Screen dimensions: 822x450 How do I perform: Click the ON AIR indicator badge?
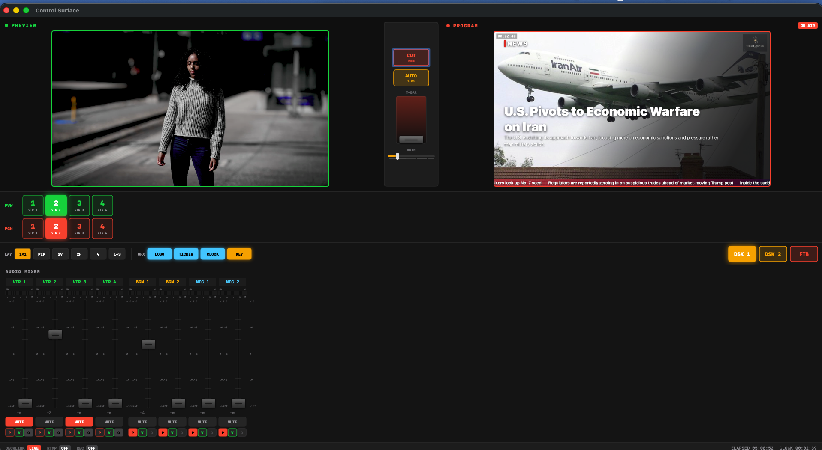pos(807,26)
